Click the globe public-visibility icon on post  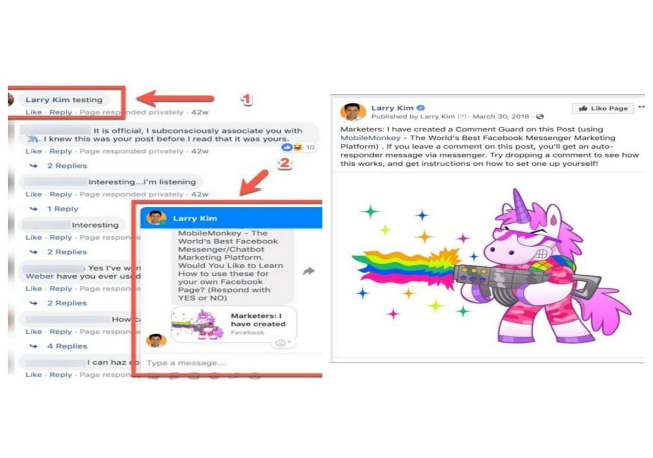pos(540,117)
